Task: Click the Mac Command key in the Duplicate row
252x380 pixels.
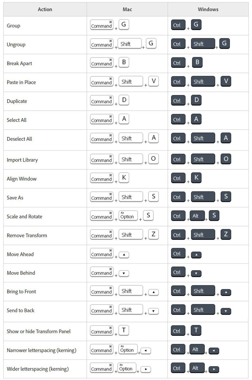Action: [102, 100]
